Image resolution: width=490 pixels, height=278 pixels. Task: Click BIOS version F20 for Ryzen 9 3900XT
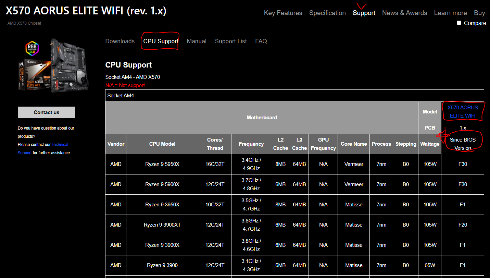pos(463,225)
